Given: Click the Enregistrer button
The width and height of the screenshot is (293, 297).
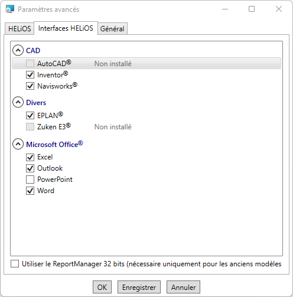Looking at the screenshot, I should coord(139,287).
